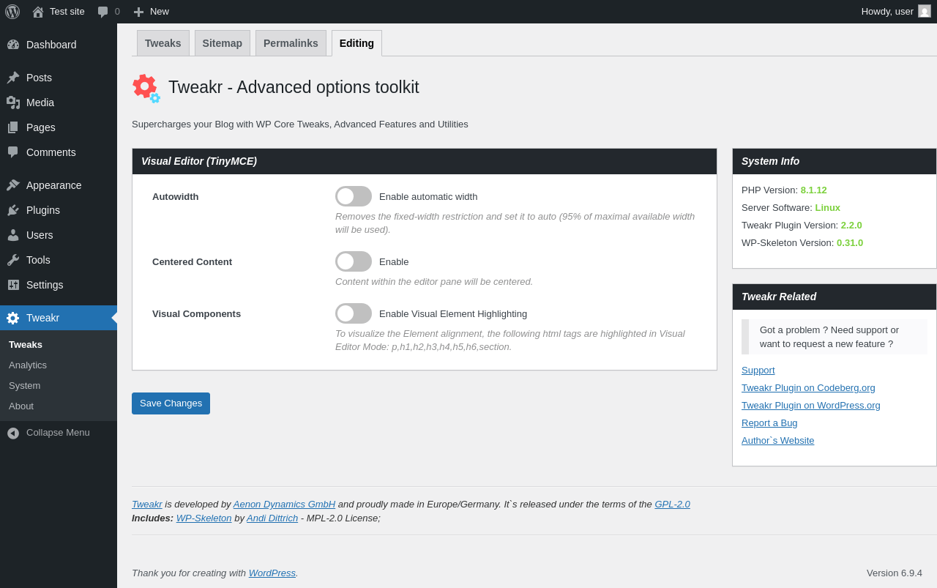This screenshot has width=937, height=588.
Task: Enable Visual Element Highlighting toggle
Action: coord(354,313)
